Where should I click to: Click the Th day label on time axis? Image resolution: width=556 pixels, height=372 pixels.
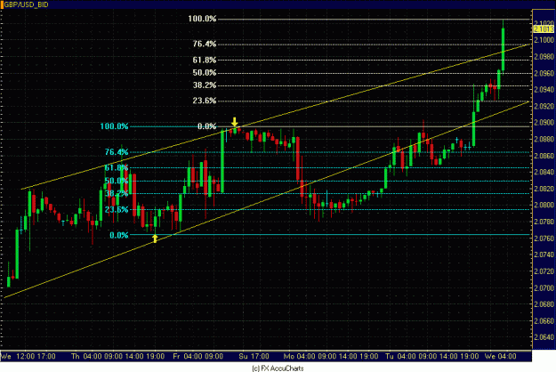(76, 356)
